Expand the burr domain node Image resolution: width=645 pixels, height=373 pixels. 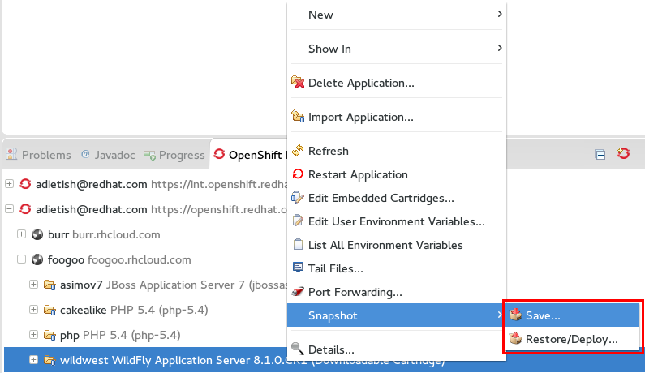[x=21, y=234]
